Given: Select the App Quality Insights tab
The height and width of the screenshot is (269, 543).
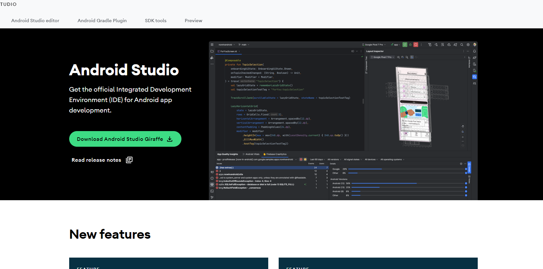Looking at the screenshot, I should [228, 154].
